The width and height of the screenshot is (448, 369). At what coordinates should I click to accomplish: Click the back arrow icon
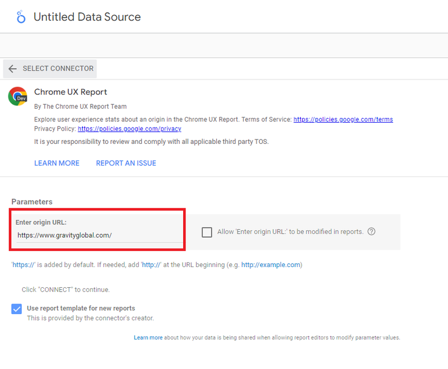click(12, 68)
